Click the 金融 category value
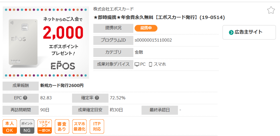Image resolution: width=280 pixels, height=136 pixels. point(139,52)
